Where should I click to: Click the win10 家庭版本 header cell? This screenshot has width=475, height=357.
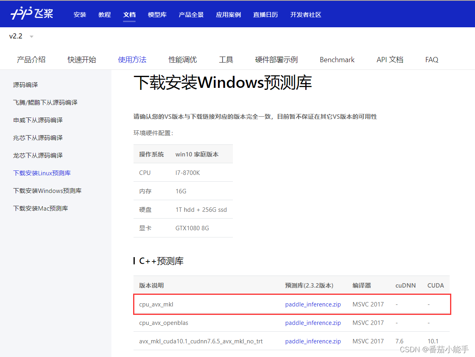pyautogui.click(x=197, y=154)
